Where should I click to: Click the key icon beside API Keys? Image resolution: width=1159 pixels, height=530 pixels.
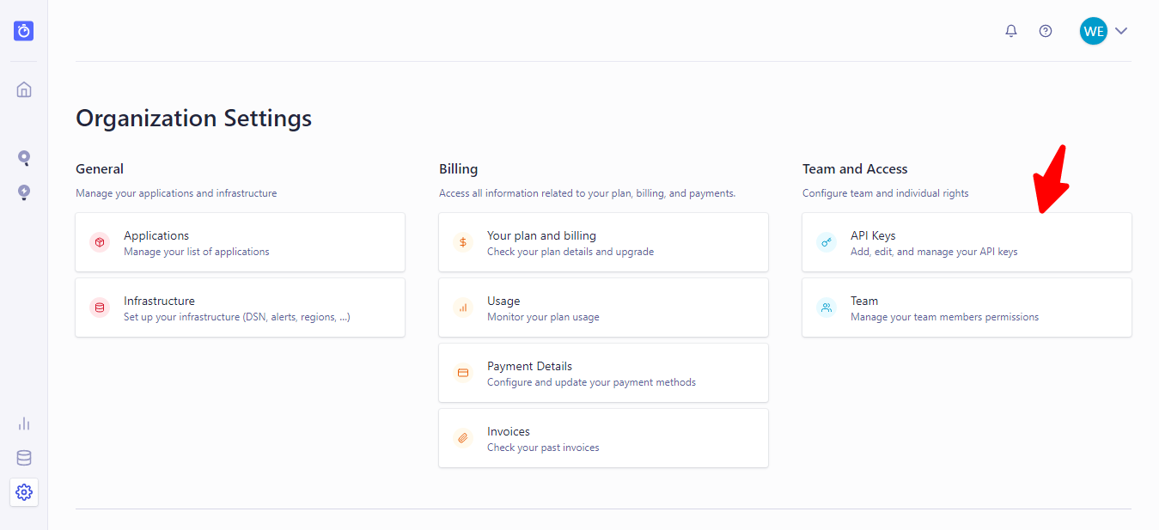tap(827, 242)
